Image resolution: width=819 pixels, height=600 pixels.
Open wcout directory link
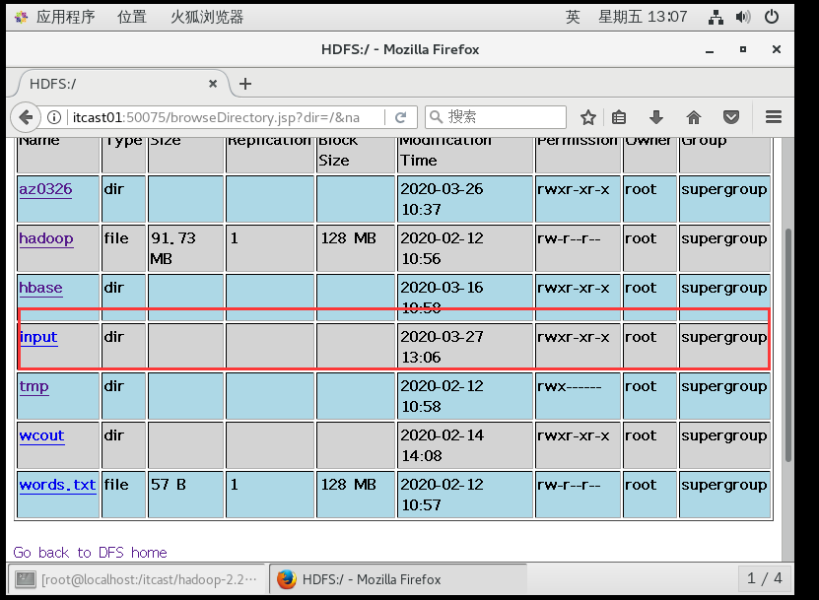(41, 435)
